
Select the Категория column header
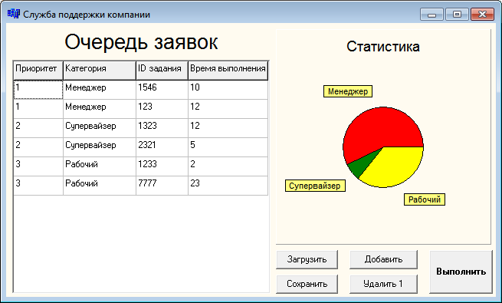coord(100,70)
